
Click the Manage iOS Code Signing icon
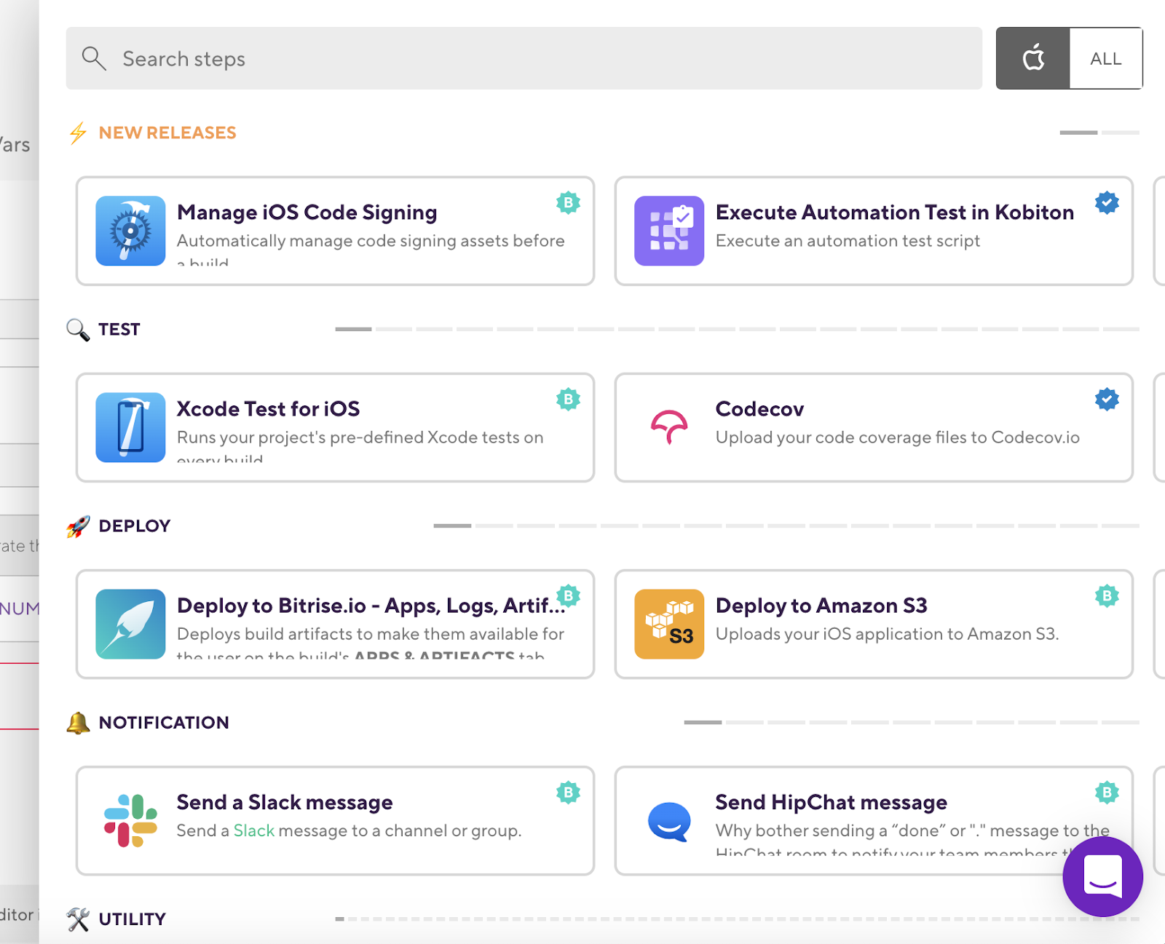pos(130,231)
